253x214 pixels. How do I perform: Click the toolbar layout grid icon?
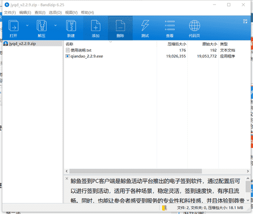pos(245,21)
